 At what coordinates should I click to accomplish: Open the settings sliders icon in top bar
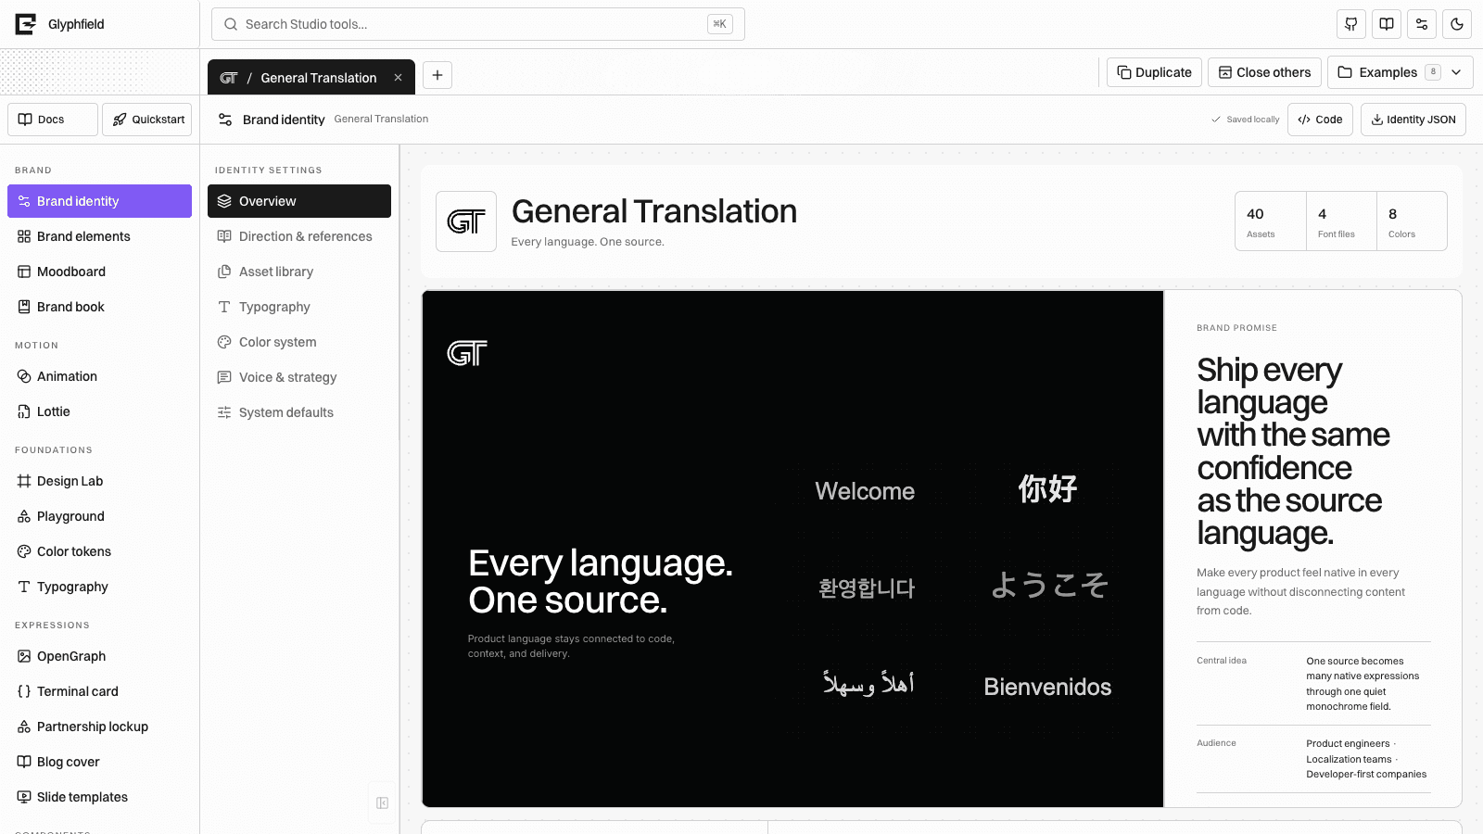point(1422,24)
